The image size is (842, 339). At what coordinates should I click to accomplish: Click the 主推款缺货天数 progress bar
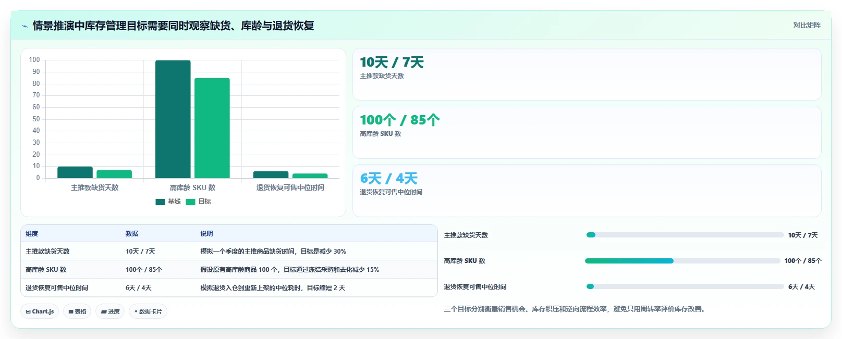[685, 235]
